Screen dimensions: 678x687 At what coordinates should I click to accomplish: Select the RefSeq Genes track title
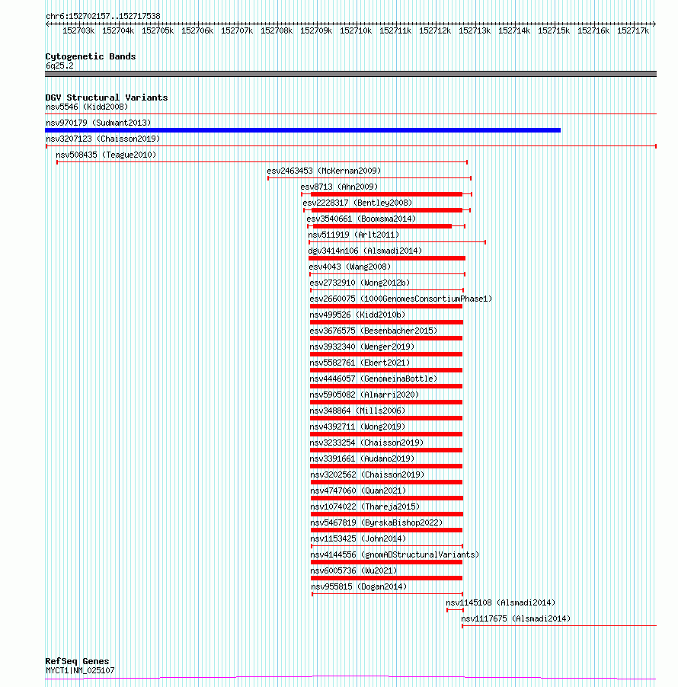77,661
